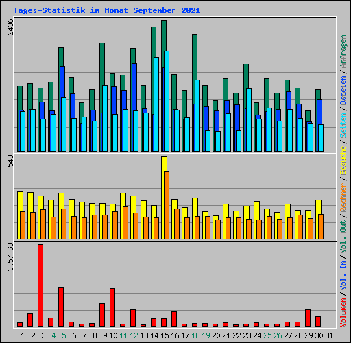Viewport: 351px width, 343px height.
Task: Click the orange hosts bar for day 15
Action: point(167,205)
